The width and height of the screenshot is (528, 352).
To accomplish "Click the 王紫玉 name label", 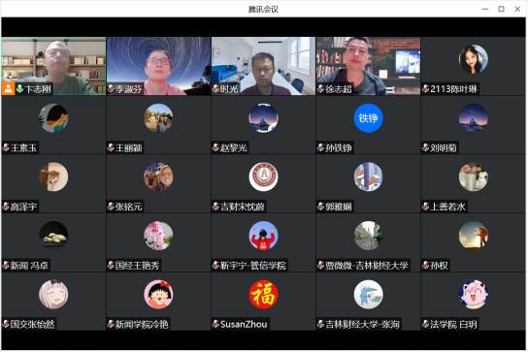I will (23, 147).
